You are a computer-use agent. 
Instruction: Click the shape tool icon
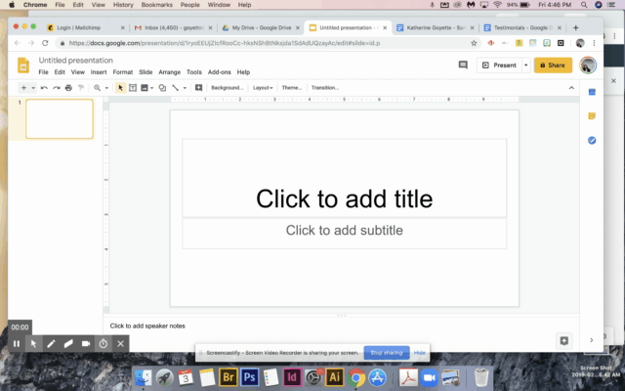pos(162,88)
